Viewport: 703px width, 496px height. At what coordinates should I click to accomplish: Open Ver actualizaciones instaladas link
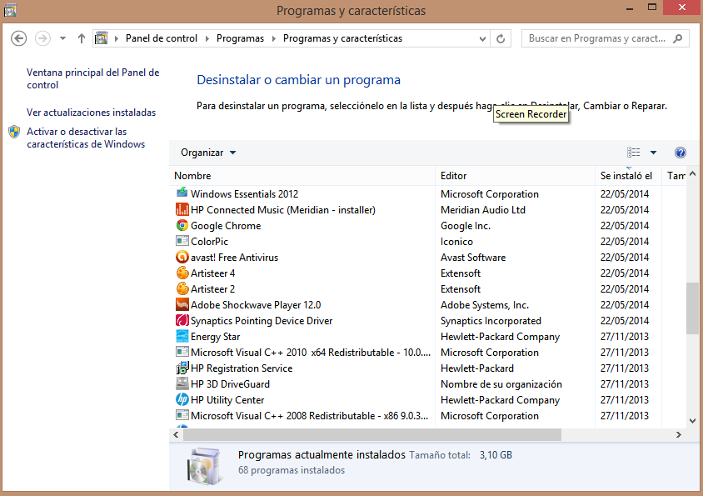(x=91, y=113)
